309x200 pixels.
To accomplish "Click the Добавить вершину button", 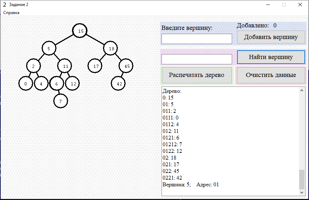I will point(271,37).
